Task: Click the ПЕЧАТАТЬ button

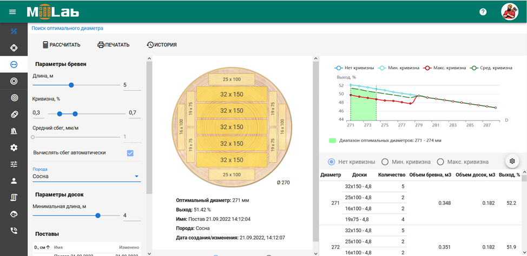Action: [114, 45]
